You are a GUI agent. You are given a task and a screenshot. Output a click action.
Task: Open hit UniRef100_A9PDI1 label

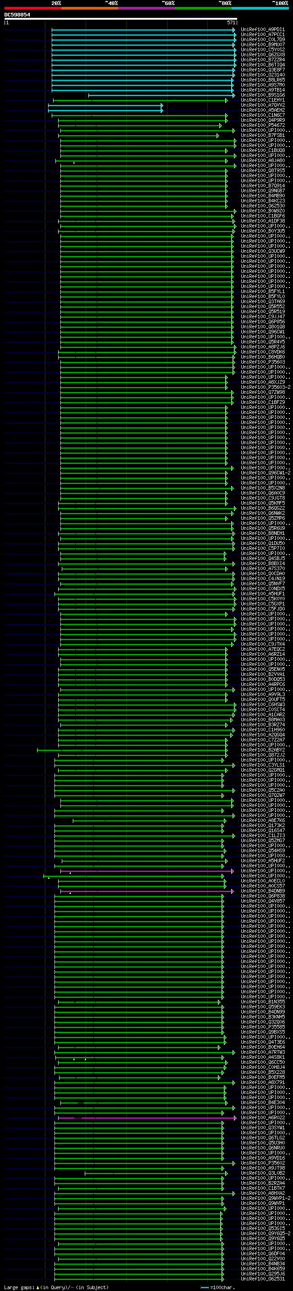click(x=262, y=30)
